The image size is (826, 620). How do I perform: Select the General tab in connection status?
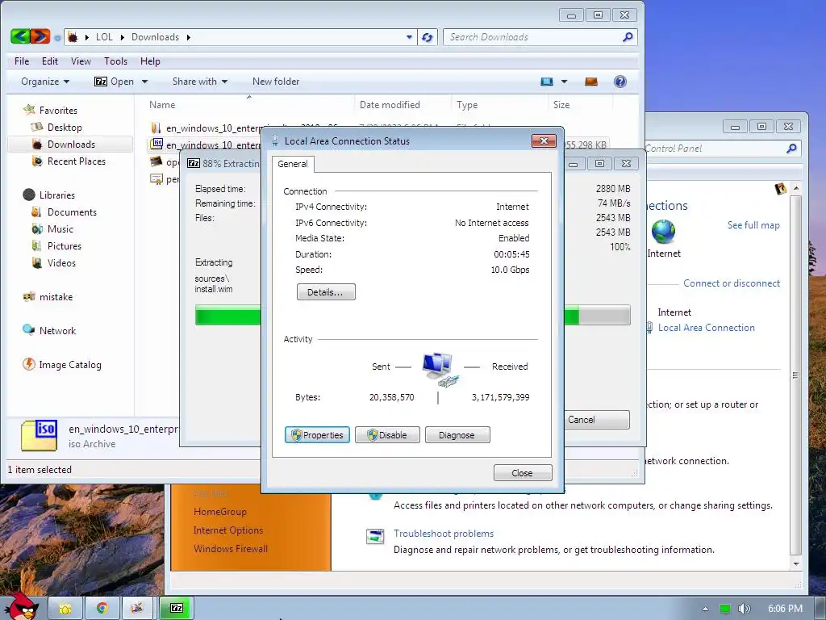(x=292, y=164)
